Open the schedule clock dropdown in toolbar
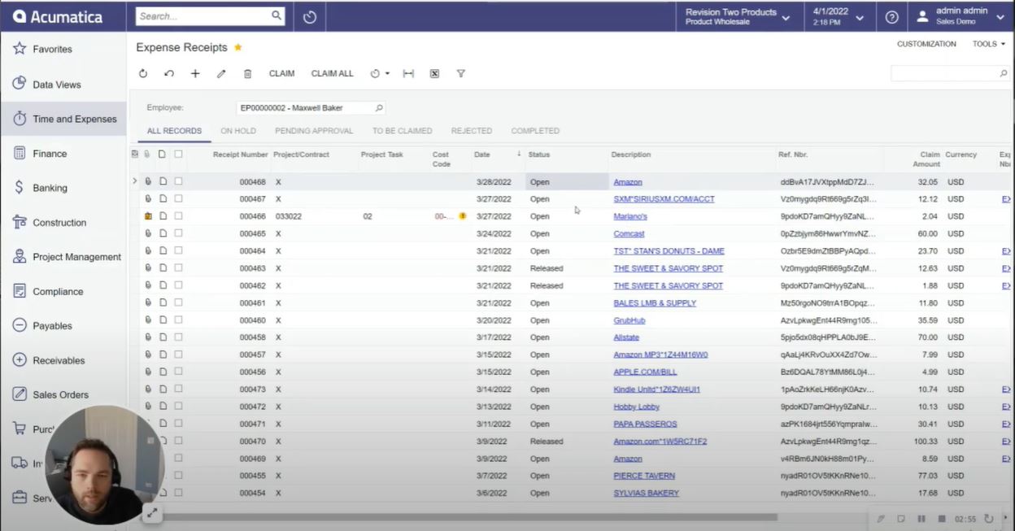 click(x=380, y=73)
